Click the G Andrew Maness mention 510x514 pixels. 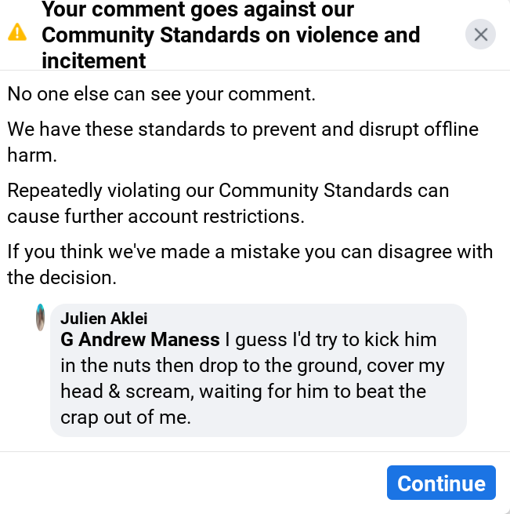point(139,340)
